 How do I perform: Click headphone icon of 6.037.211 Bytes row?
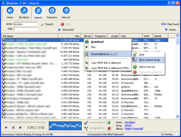[x=4, y=56]
